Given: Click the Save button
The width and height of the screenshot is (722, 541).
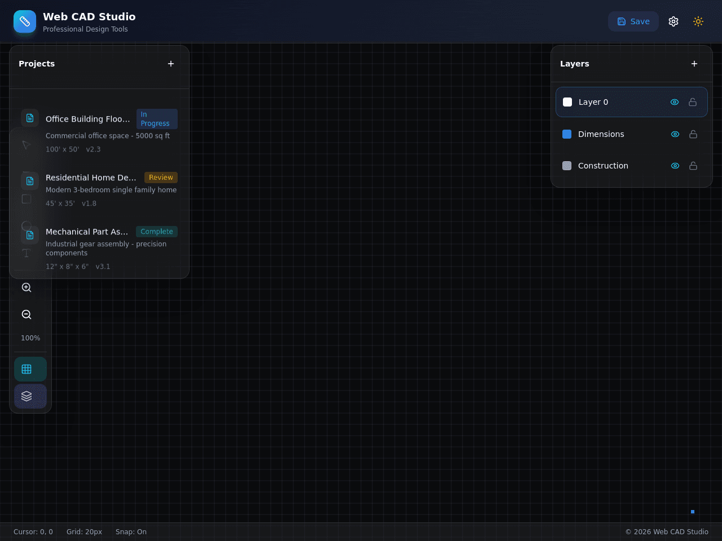Looking at the screenshot, I should (633, 21).
